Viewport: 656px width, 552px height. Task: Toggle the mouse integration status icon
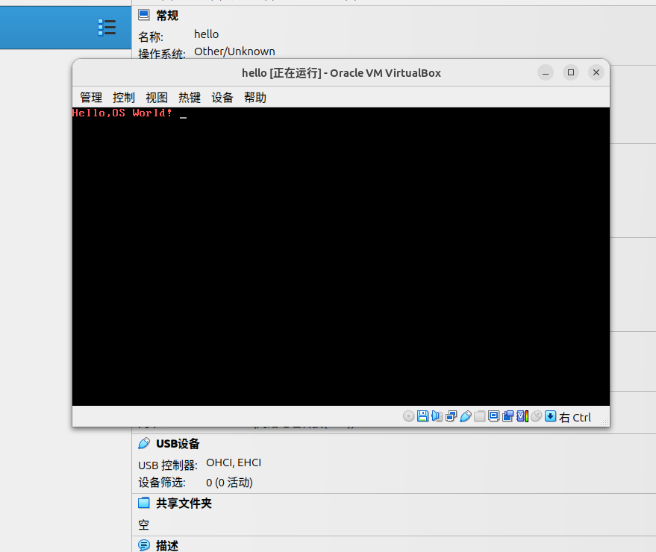click(535, 416)
